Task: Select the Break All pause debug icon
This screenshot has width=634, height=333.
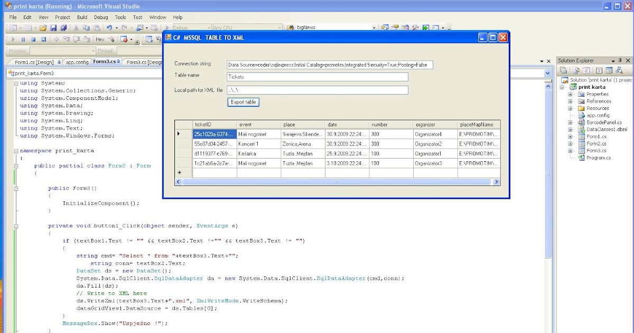Action: (23, 39)
